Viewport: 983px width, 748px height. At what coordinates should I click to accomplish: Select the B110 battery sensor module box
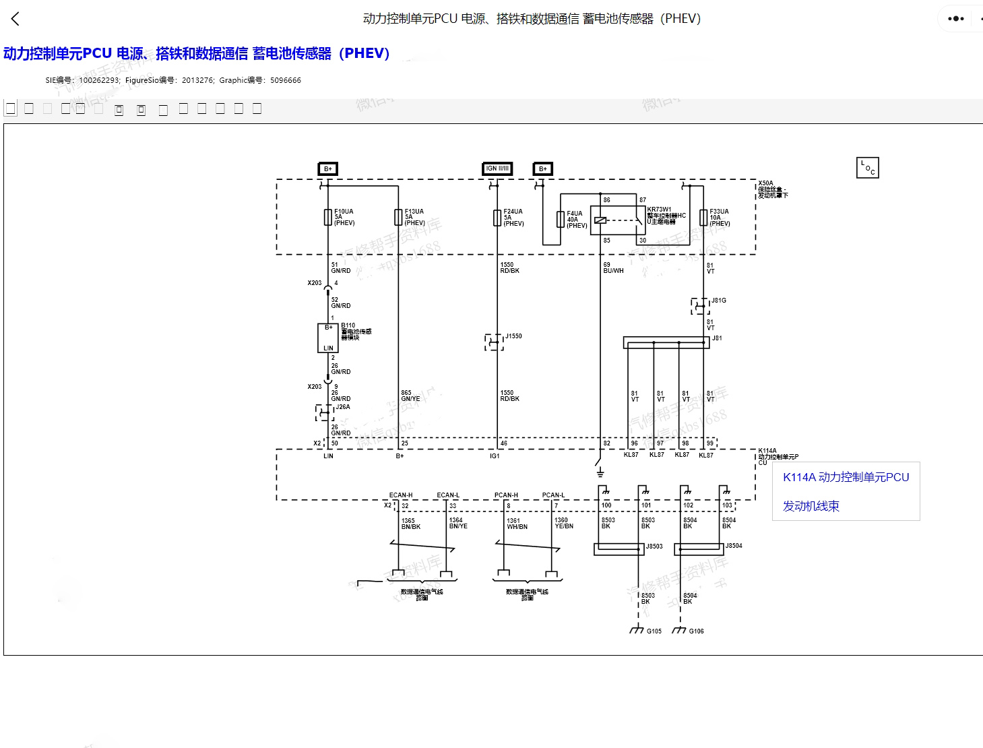pyautogui.click(x=328, y=338)
